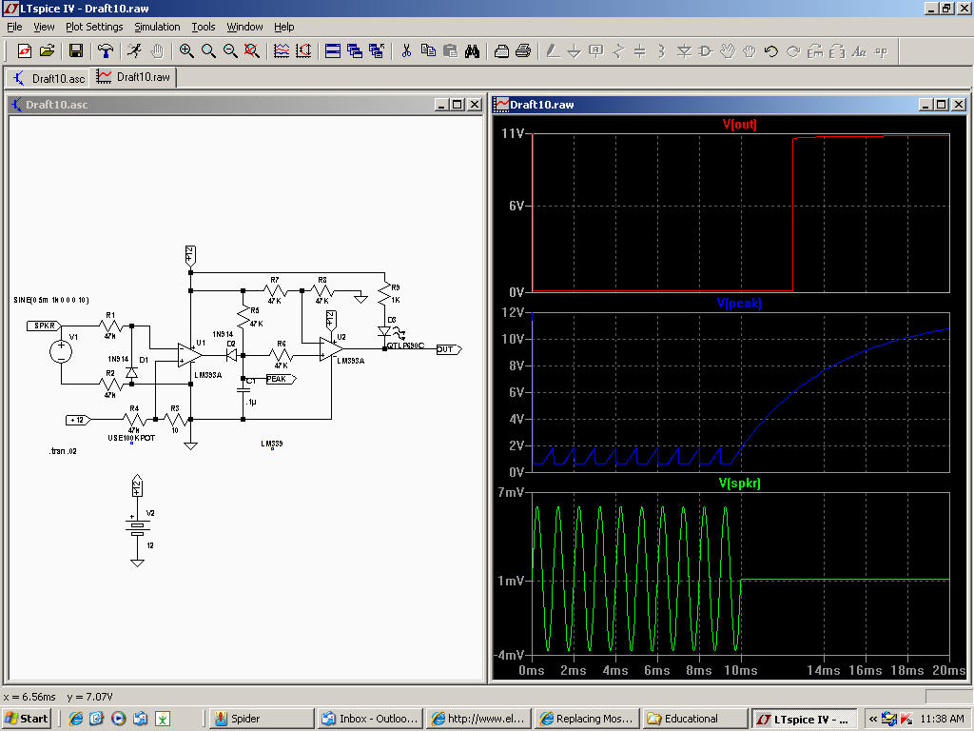The image size is (974, 731).
Task: Click the Open file folder icon
Action: click(x=48, y=51)
